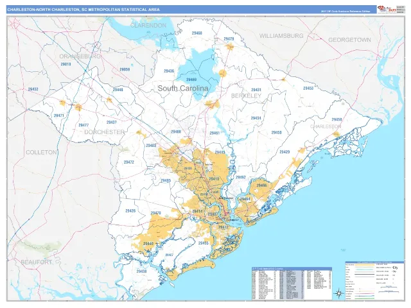Click the compass rose on the map
Image resolution: width=411 pixels, height=308 pixels.
(x=338, y=293)
